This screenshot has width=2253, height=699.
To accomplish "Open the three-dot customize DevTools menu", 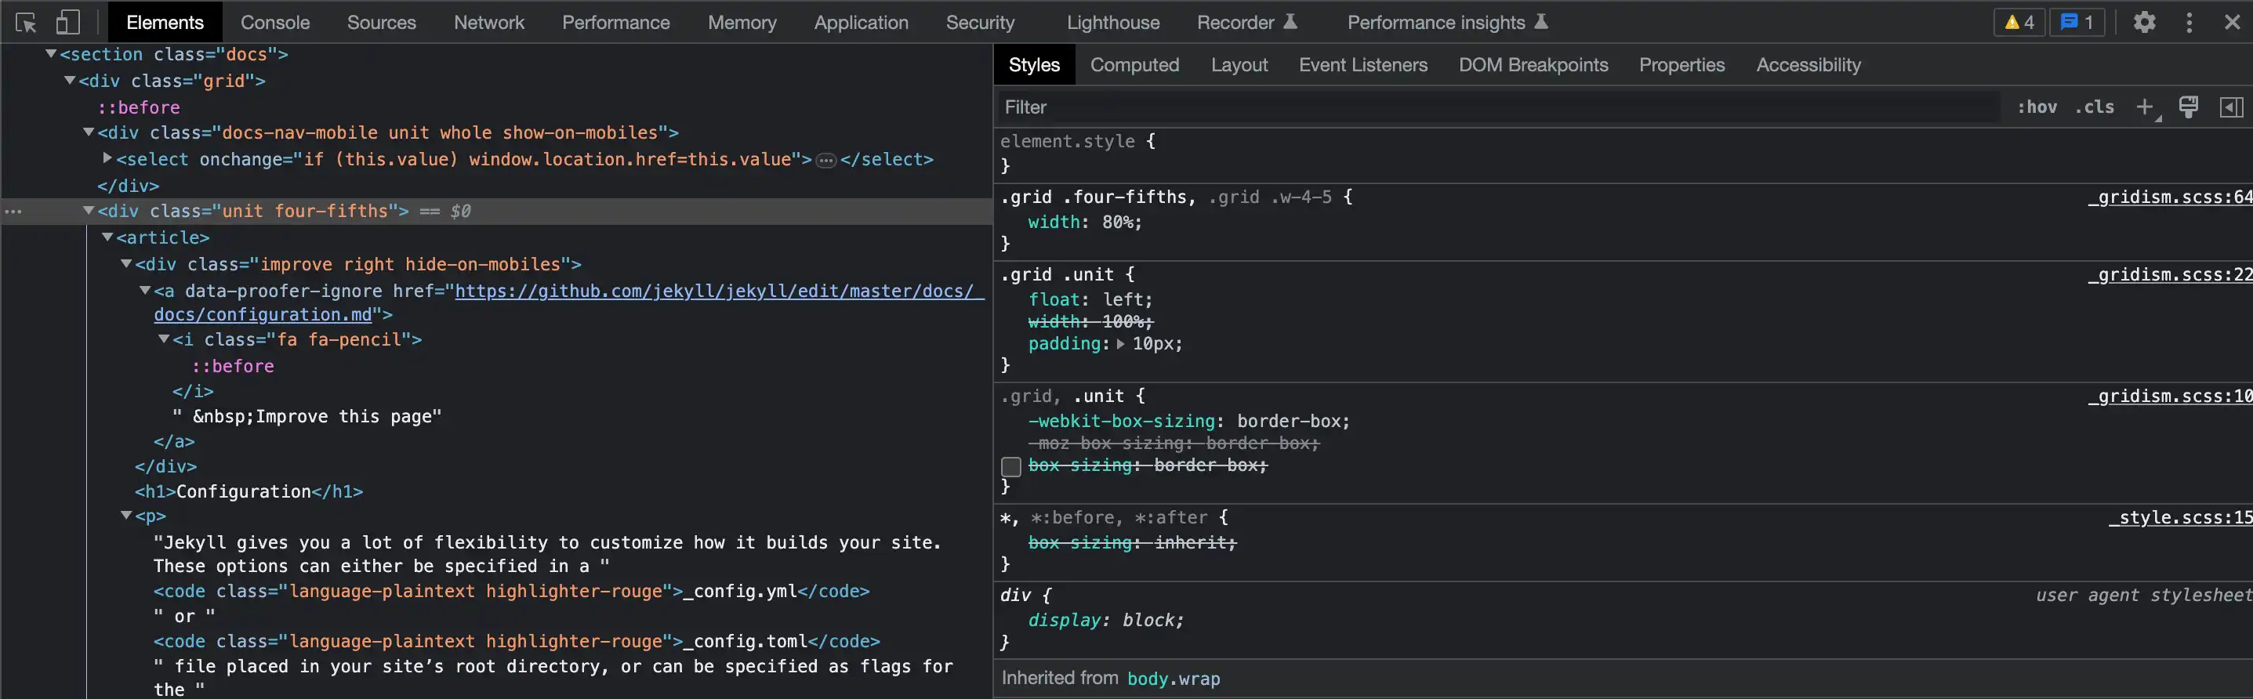I will (2190, 23).
